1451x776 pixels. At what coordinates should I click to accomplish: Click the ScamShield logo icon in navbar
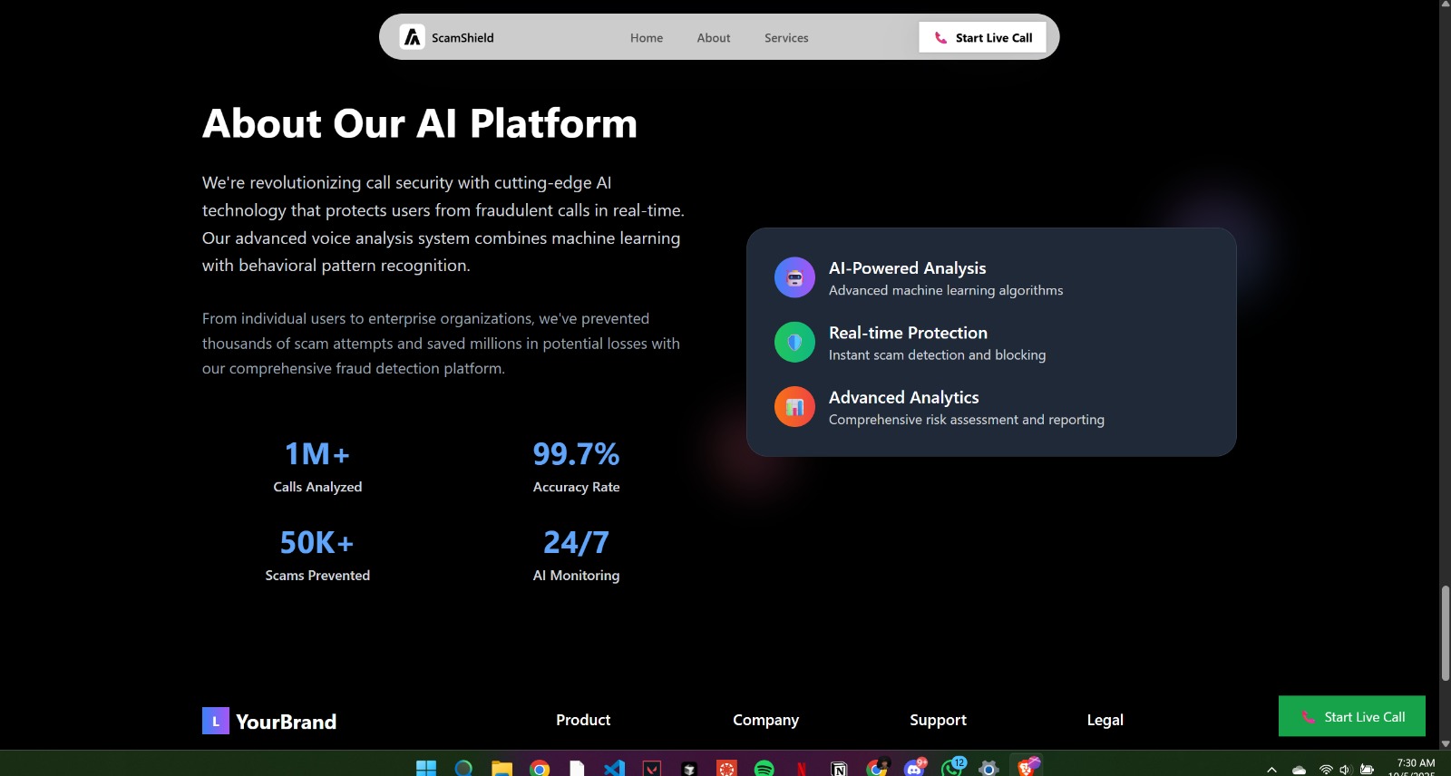tap(413, 37)
